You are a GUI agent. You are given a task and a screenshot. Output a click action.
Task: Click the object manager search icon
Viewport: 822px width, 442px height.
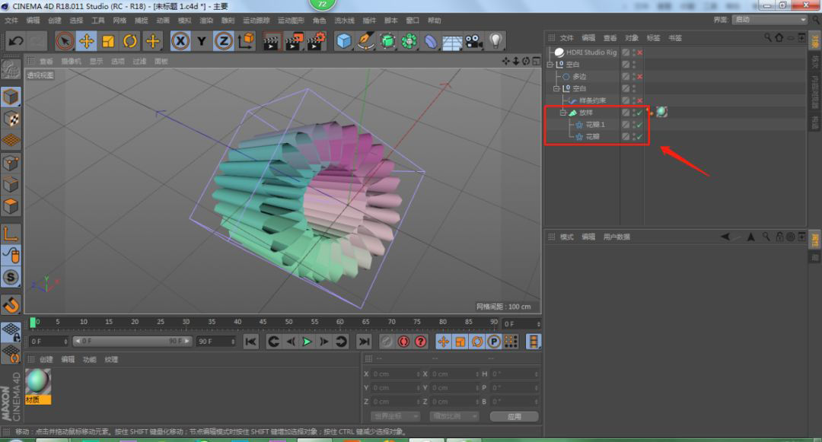767,38
